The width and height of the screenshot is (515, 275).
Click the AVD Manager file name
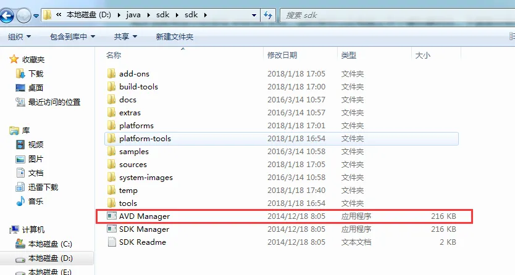(x=144, y=216)
